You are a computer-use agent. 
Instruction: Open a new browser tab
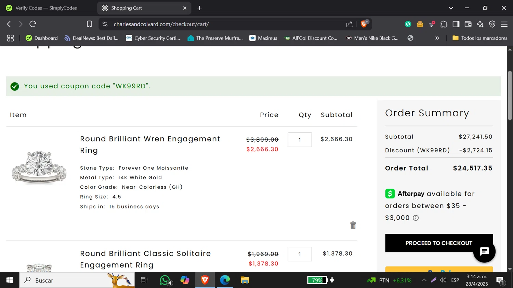click(200, 8)
